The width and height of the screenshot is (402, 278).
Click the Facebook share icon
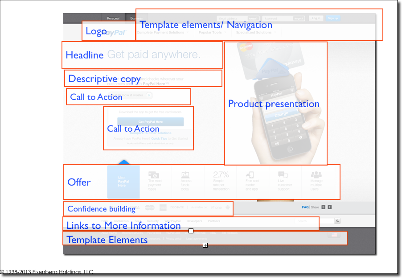pyautogui.click(x=330, y=207)
